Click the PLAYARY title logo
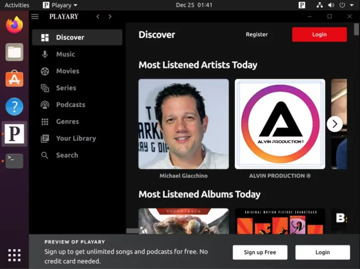The image size is (360, 269). [64, 17]
